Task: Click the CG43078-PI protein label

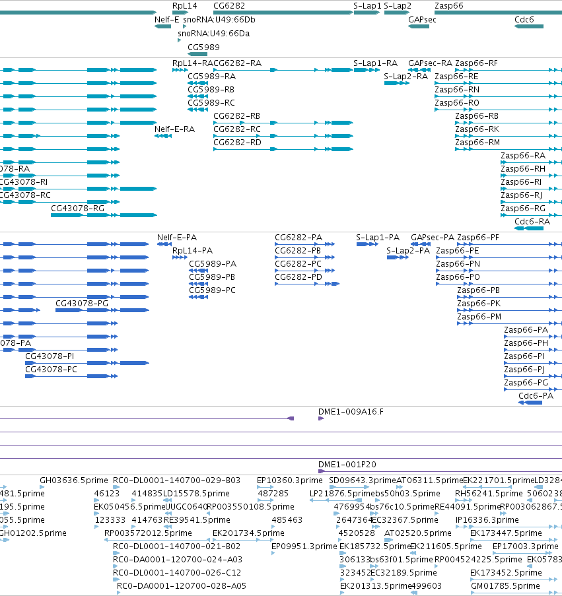Action: tap(50, 356)
